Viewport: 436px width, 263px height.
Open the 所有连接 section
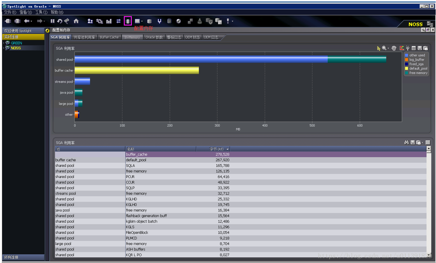24,257
